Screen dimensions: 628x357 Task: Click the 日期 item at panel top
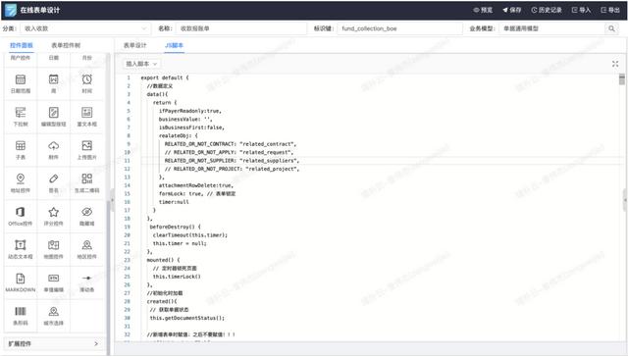click(54, 58)
